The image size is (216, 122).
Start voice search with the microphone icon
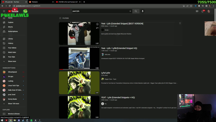142,11
